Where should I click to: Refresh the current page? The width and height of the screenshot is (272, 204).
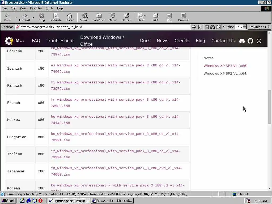tap(56, 17)
